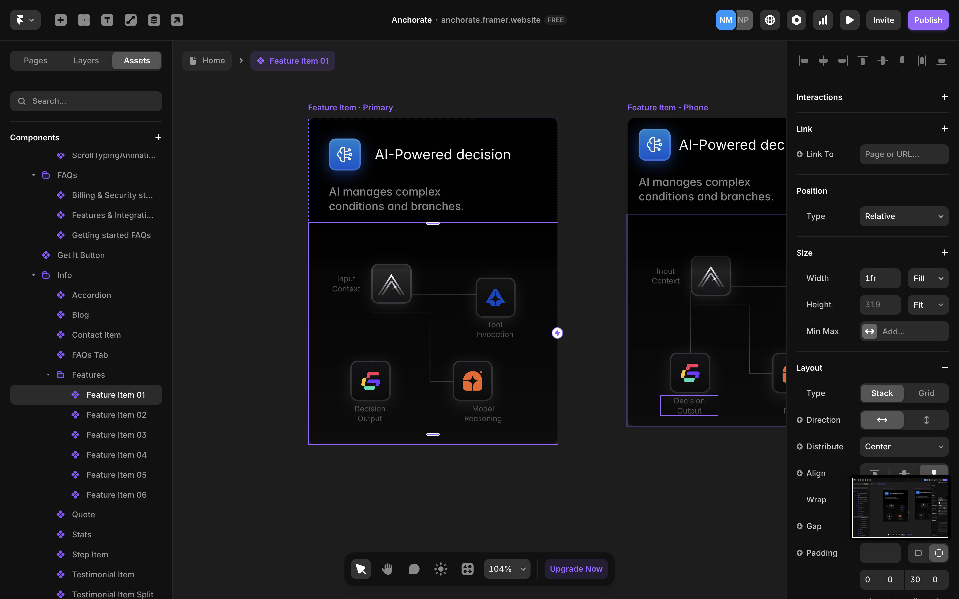Switch to the Layers tab
The width and height of the screenshot is (959, 599).
[86, 60]
